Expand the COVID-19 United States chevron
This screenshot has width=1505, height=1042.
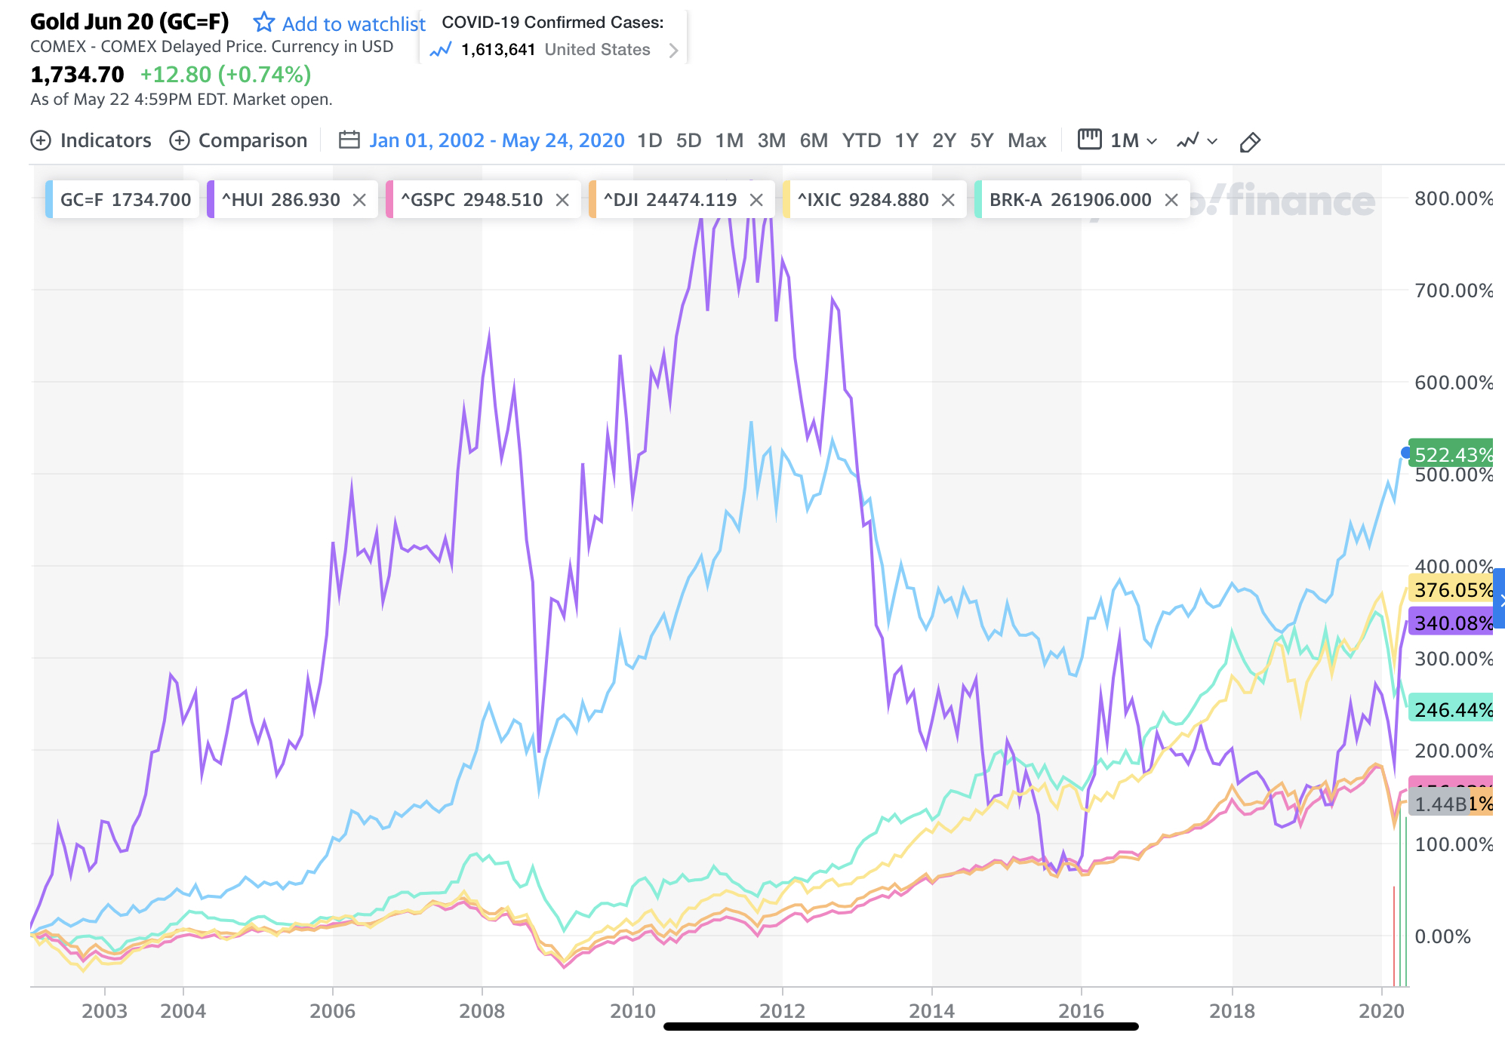pos(673,51)
